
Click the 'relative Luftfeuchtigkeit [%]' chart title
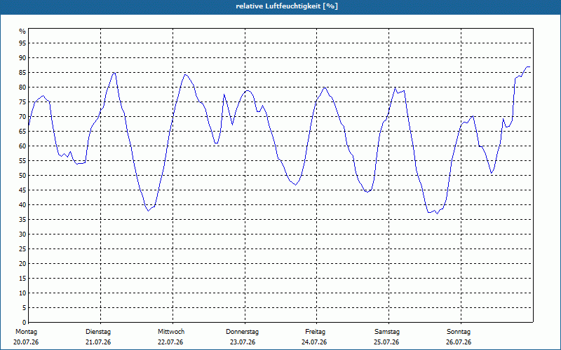coord(287,6)
